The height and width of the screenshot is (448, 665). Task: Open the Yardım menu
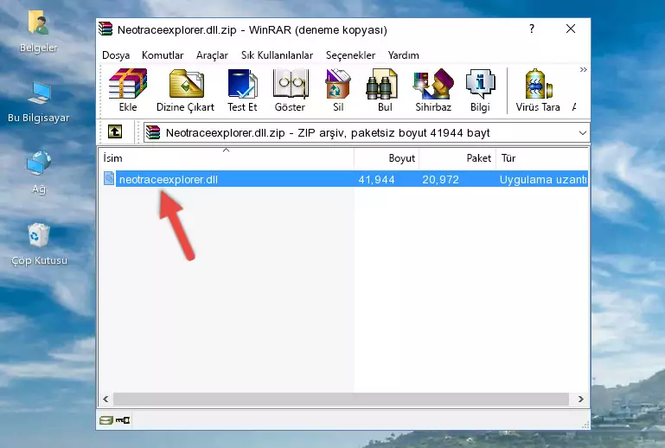tap(403, 55)
